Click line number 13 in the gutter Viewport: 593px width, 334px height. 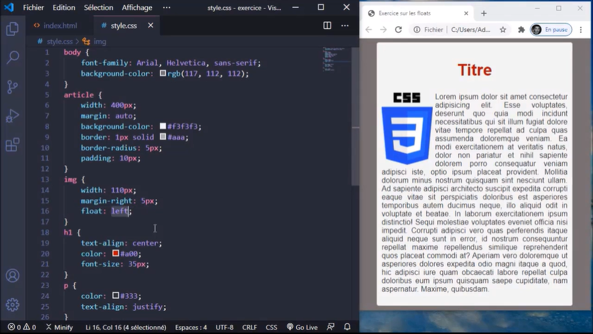pos(45,180)
